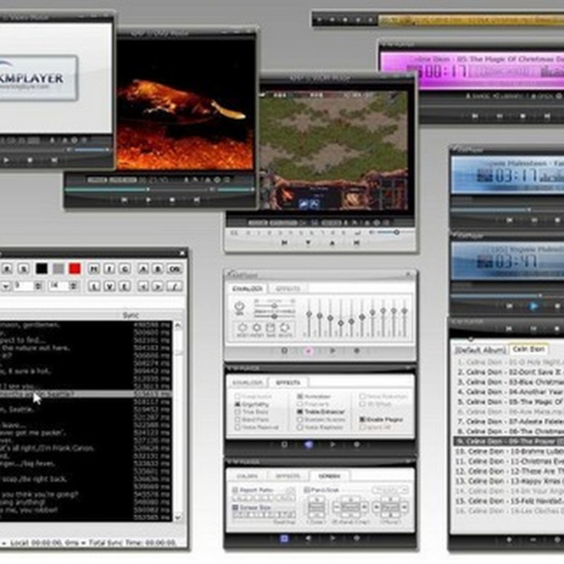Click the G button in the subtitle editor toolbar
Image resolution: width=564 pixels, height=564 pixels.
125,269
